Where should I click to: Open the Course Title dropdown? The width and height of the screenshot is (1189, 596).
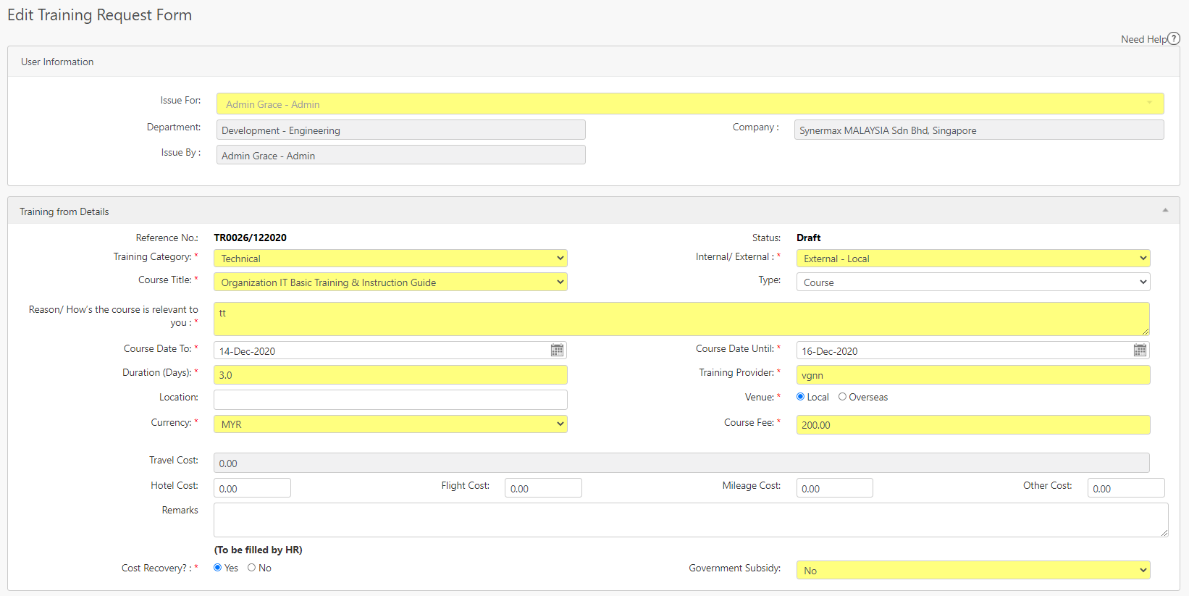(x=390, y=282)
